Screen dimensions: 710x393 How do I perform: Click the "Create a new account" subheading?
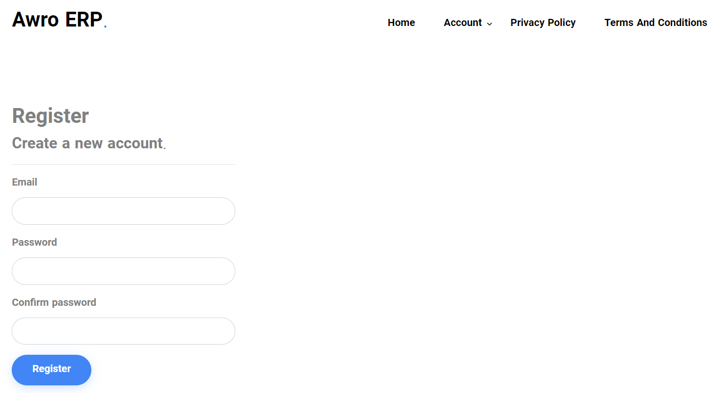tap(87, 143)
